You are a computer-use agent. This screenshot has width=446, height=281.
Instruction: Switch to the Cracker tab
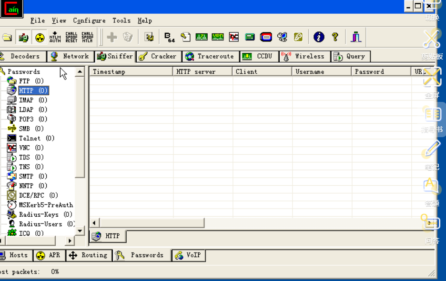click(159, 56)
